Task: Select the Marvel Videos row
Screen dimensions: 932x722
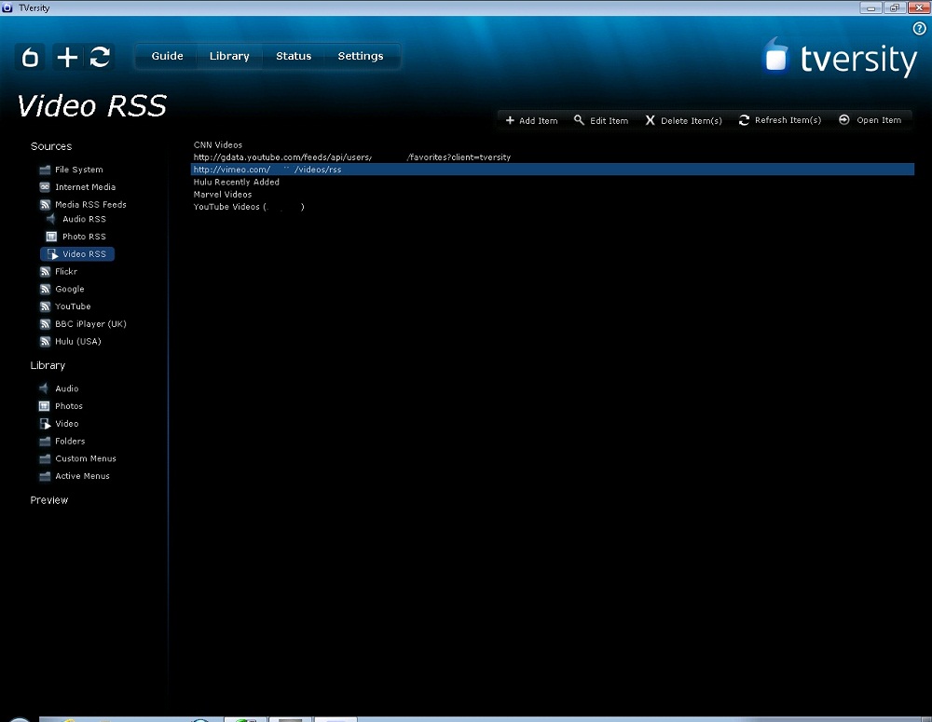Action: pyautogui.click(x=552, y=195)
